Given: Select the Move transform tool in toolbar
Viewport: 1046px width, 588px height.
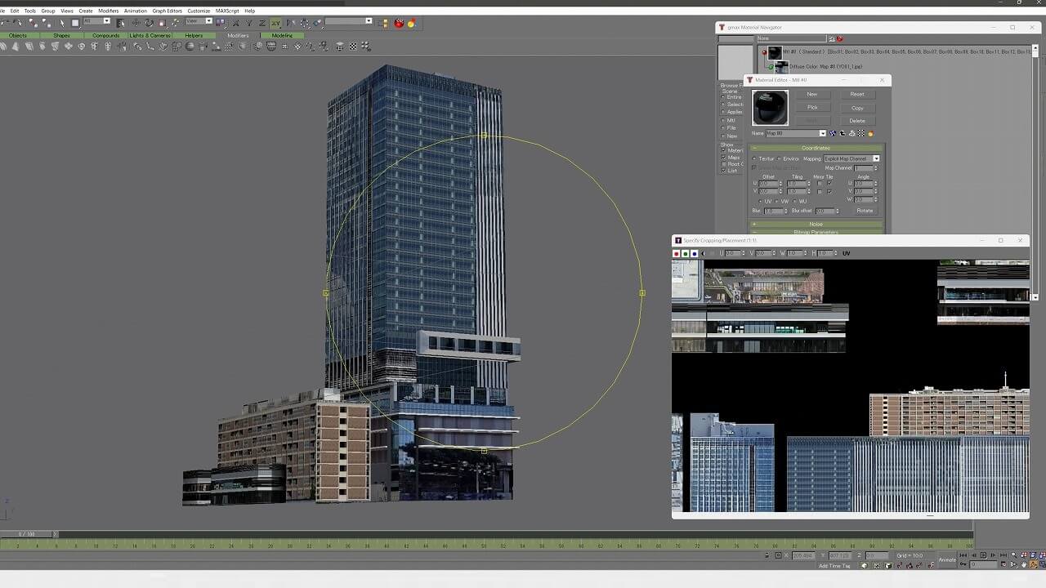Looking at the screenshot, I should [136, 23].
